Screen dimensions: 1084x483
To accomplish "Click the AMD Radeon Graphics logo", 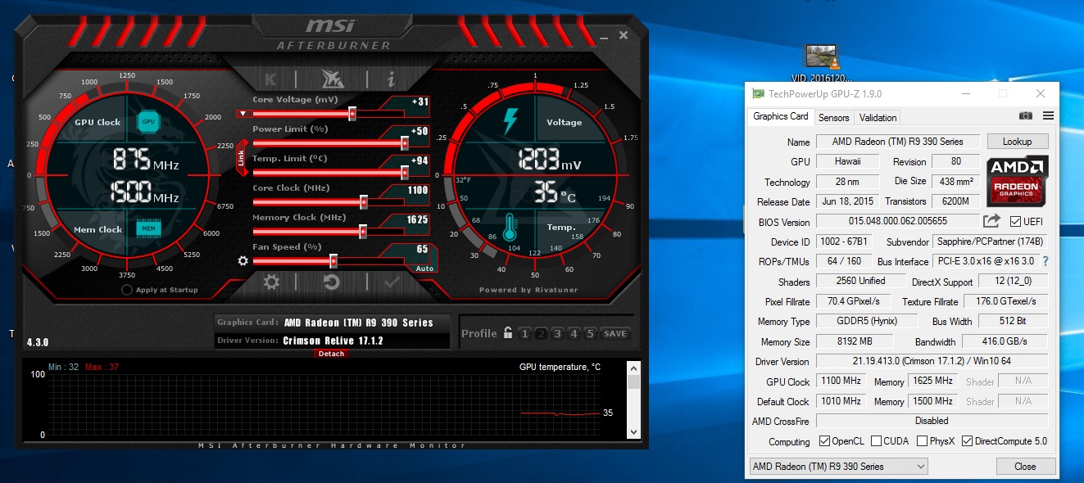I will point(1017,181).
